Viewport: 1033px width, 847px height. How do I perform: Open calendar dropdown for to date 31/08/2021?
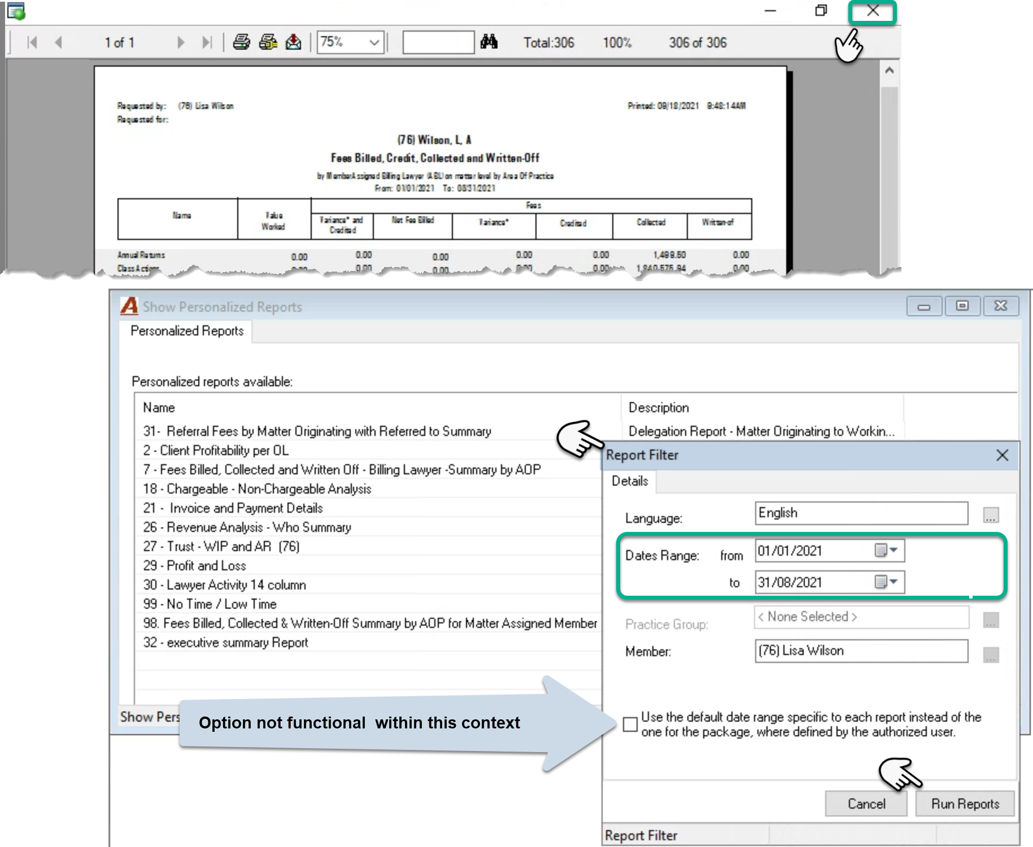[x=886, y=582]
